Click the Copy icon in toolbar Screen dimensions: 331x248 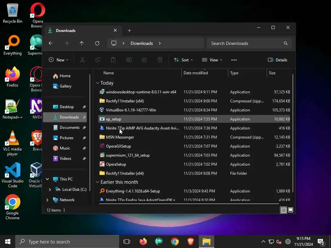(98, 60)
